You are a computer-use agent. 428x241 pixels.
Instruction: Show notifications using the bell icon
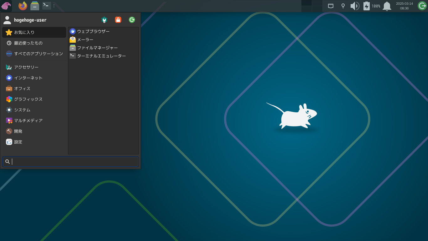[387, 6]
